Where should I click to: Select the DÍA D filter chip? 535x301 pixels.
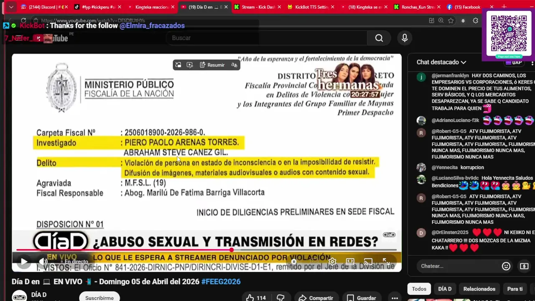click(x=445, y=289)
